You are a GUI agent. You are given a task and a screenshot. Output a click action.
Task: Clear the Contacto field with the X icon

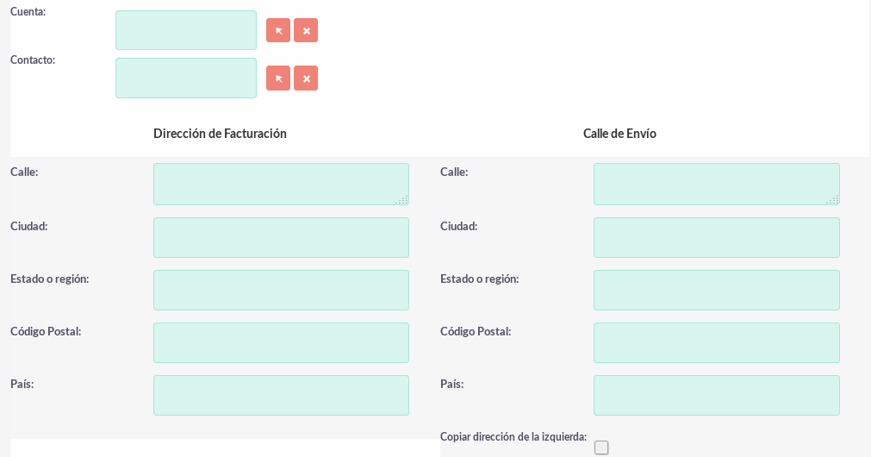click(x=306, y=78)
